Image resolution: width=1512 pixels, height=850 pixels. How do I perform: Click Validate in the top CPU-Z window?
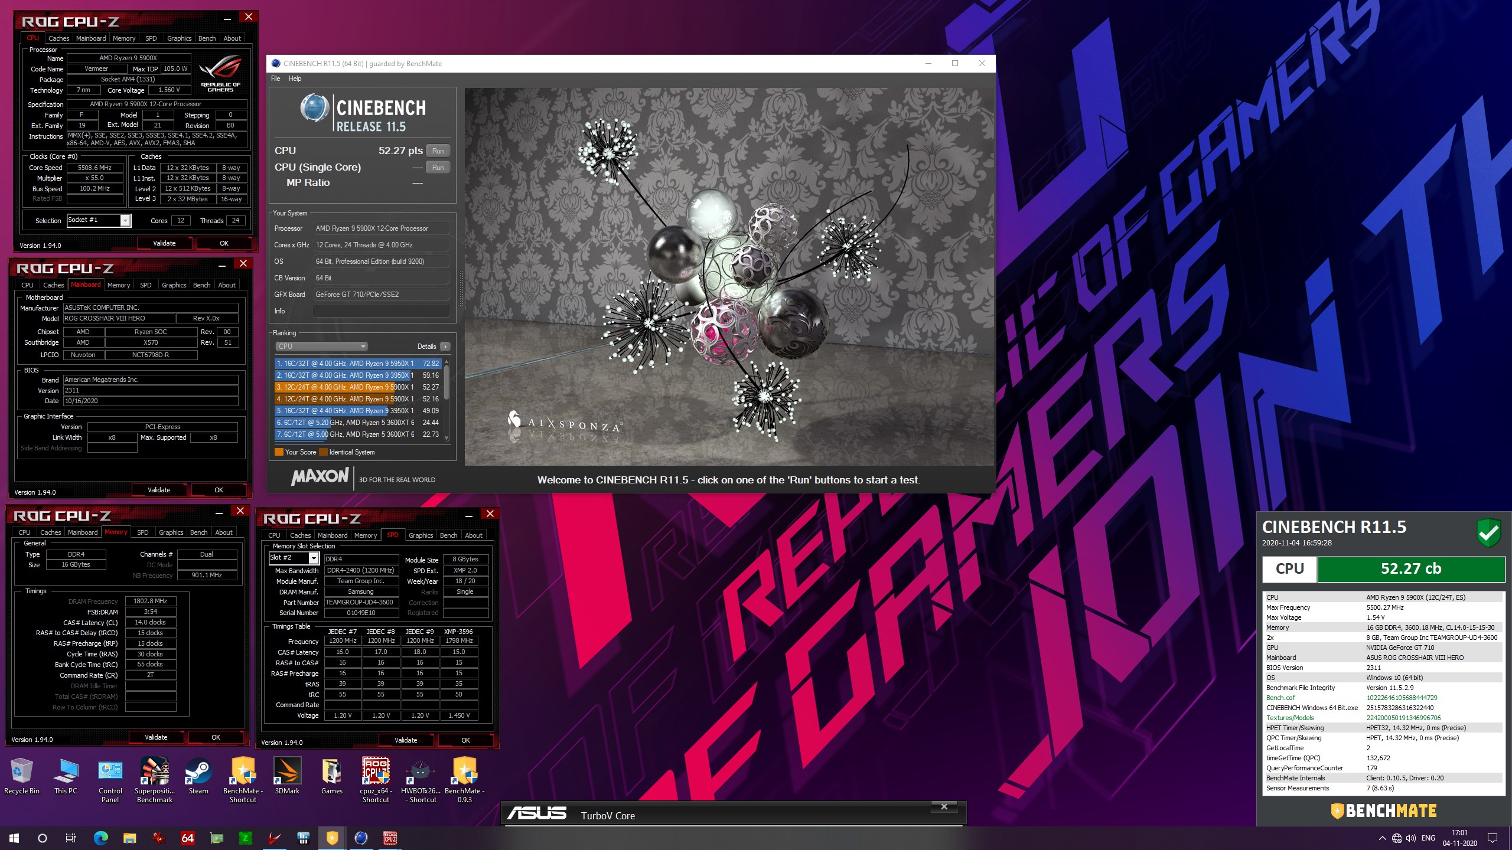tap(164, 243)
